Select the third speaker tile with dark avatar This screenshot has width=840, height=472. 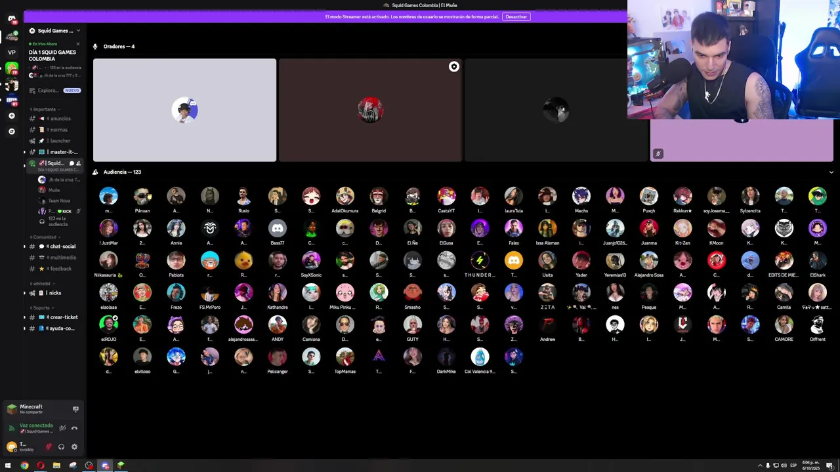(x=556, y=110)
